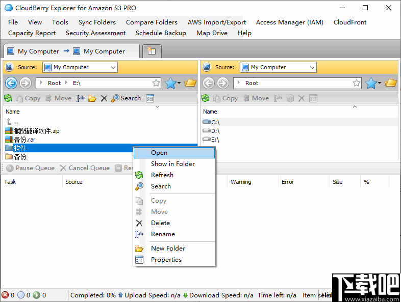Choose Properties in context menu
Viewport: 401px width, 302px height.
point(174,260)
